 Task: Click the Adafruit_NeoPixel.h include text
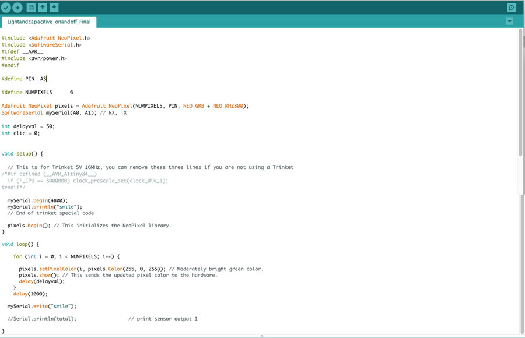point(58,38)
